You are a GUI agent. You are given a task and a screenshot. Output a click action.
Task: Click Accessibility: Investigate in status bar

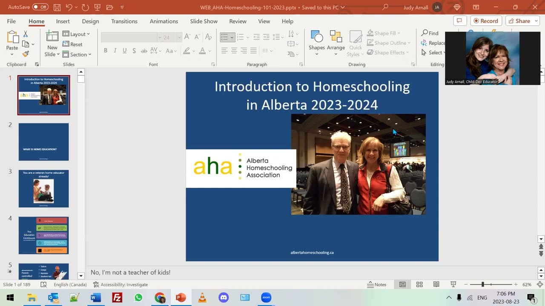[121, 284]
